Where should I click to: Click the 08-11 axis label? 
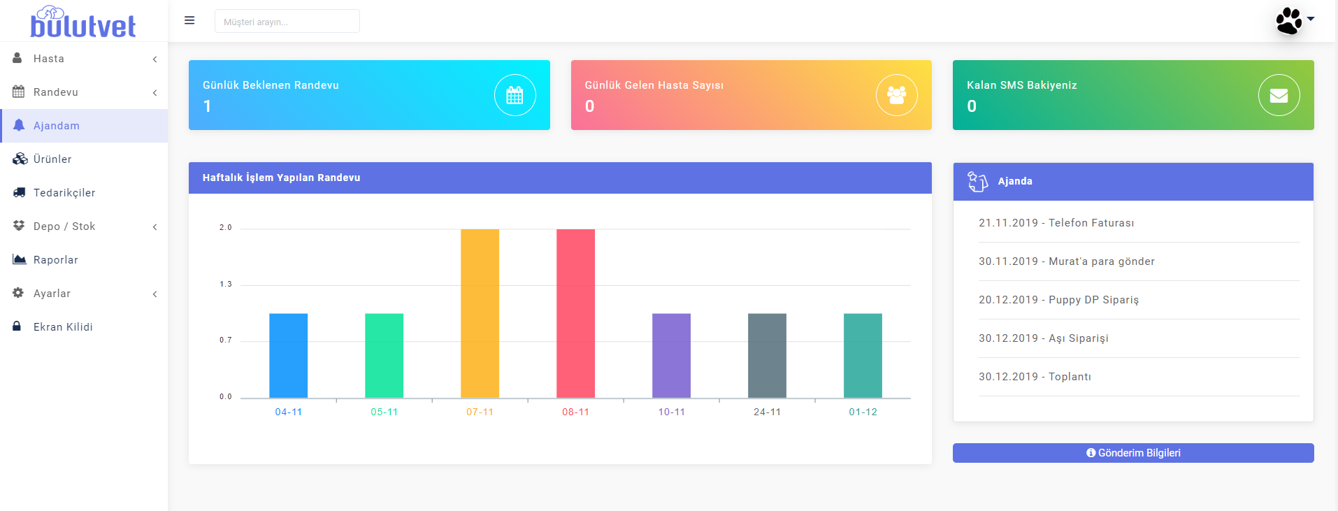pos(576,412)
